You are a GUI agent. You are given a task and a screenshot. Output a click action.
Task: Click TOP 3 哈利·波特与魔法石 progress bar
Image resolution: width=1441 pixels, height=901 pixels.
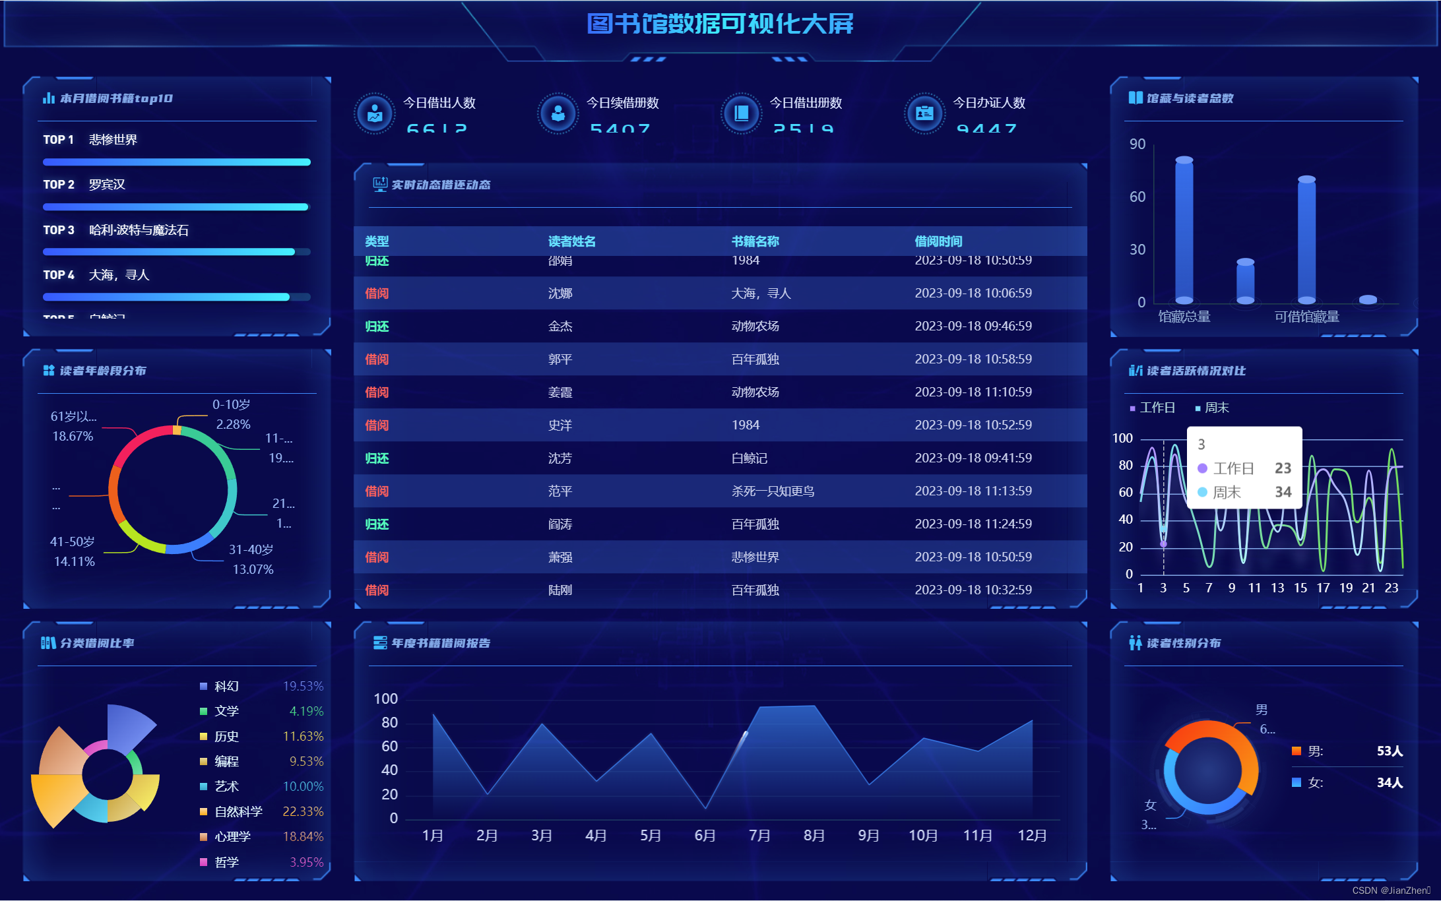(x=177, y=252)
